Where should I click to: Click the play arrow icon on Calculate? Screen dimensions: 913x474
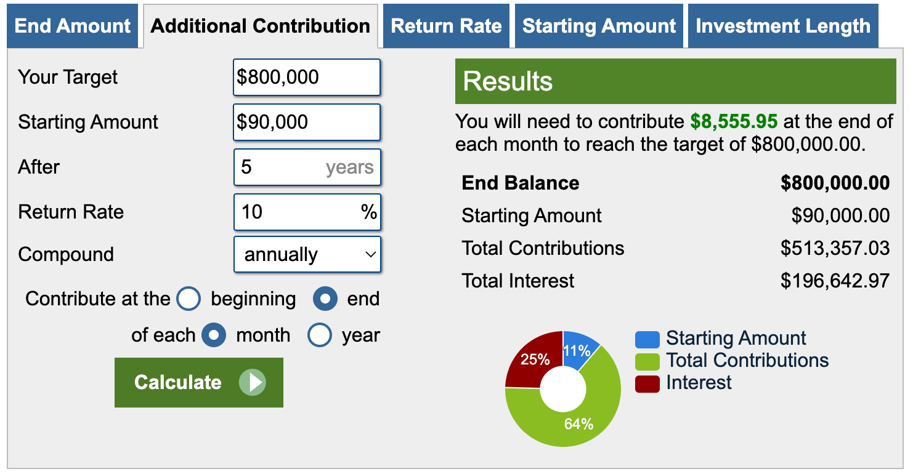point(253,382)
